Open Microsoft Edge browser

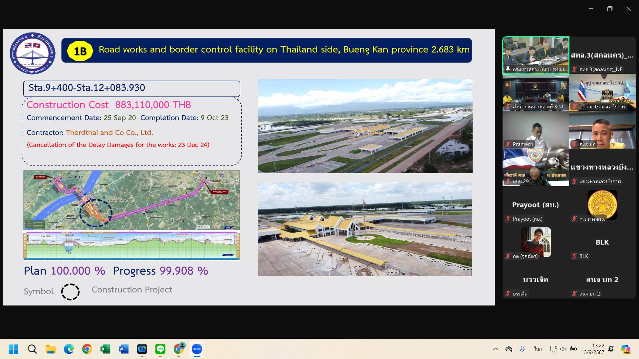[69, 349]
